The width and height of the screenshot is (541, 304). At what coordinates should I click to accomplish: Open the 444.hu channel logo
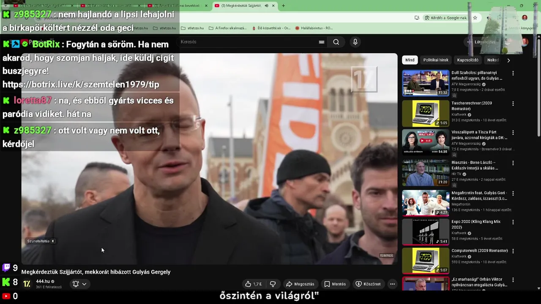[x=27, y=284]
